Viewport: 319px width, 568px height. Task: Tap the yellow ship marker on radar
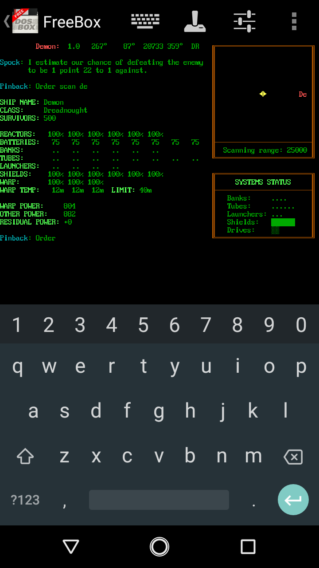[x=263, y=94]
